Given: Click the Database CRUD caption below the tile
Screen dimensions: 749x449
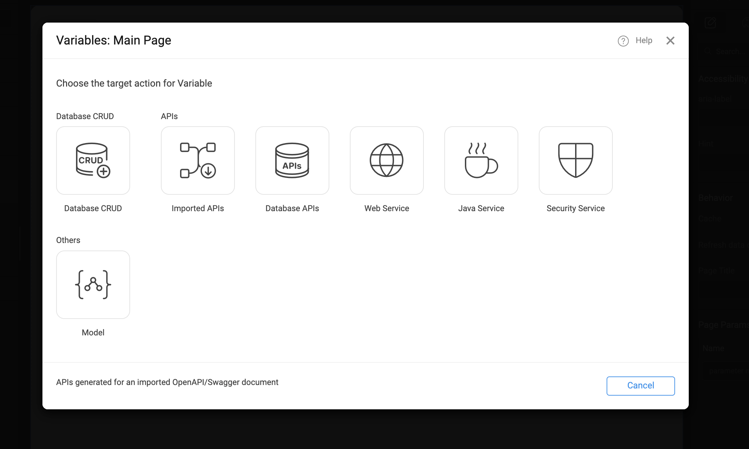Looking at the screenshot, I should (x=93, y=208).
